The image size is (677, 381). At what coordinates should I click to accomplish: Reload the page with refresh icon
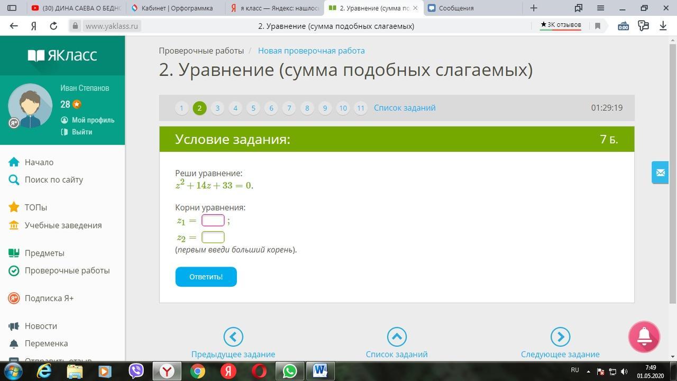(53, 26)
